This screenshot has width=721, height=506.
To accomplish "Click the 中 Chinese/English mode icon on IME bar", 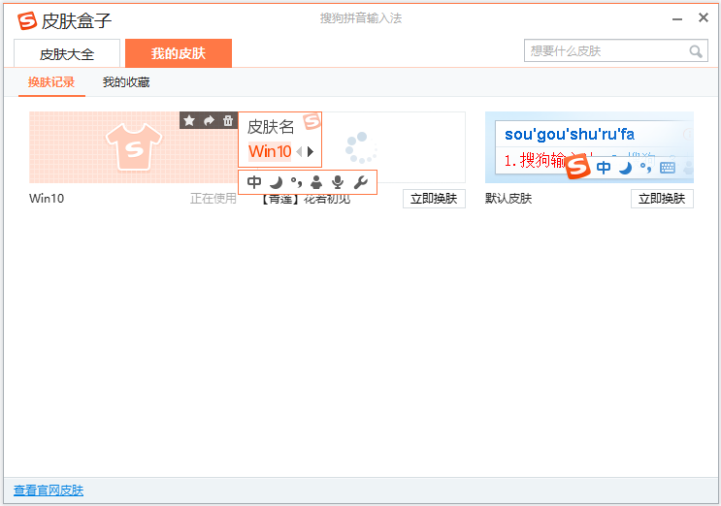I will point(254,182).
